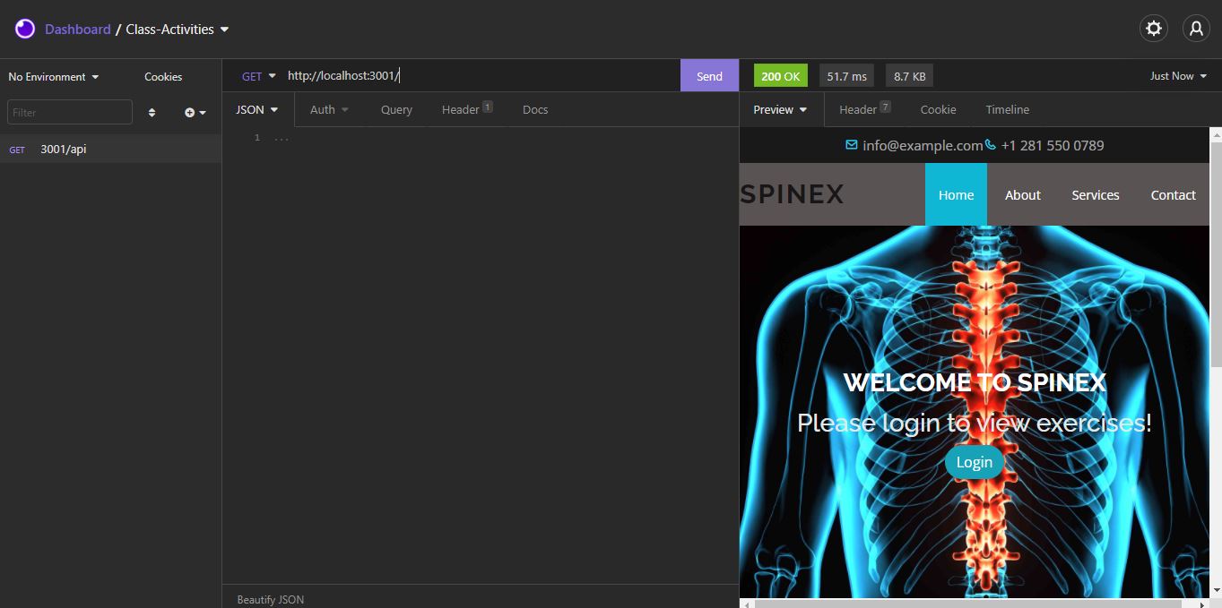Select the Docs tab
This screenshot has height=608, width=1222.
point(534,109)
